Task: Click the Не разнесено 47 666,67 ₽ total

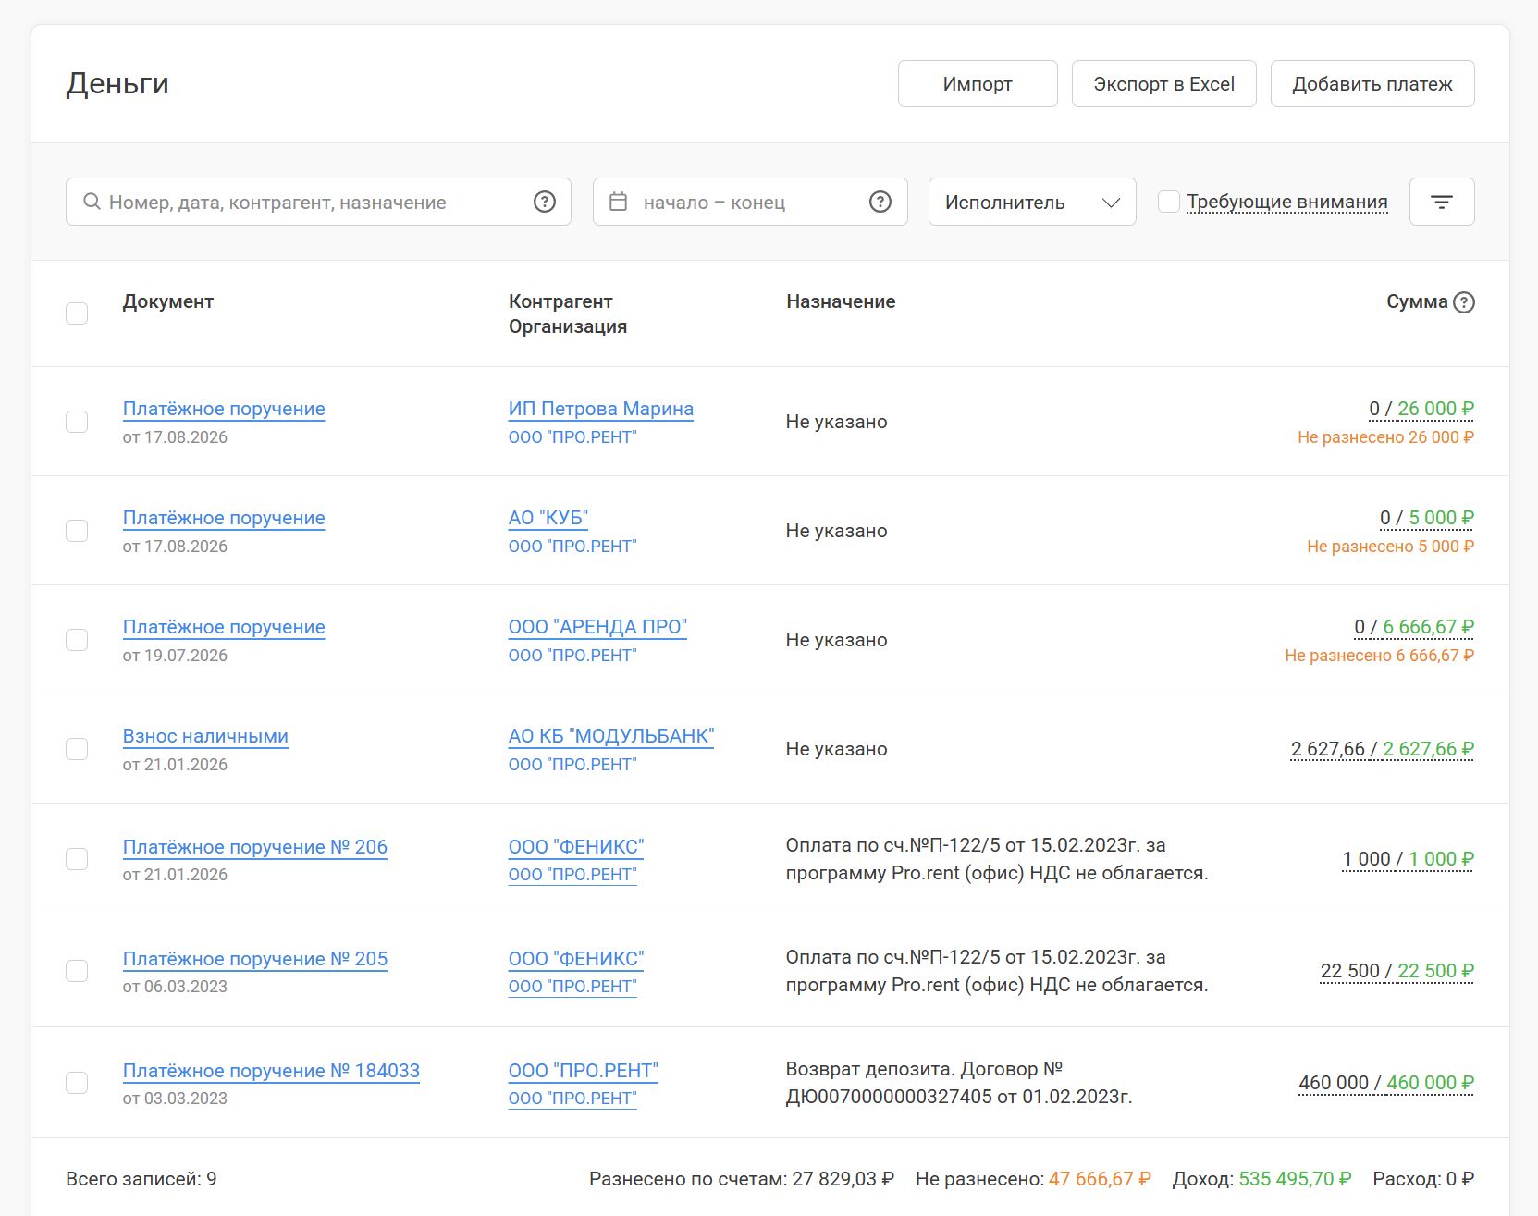Action: click(1033, 1179)
